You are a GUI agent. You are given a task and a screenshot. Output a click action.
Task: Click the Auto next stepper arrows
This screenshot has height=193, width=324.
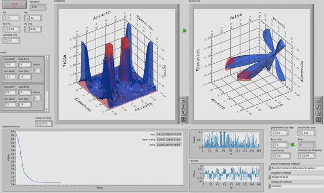273,144
